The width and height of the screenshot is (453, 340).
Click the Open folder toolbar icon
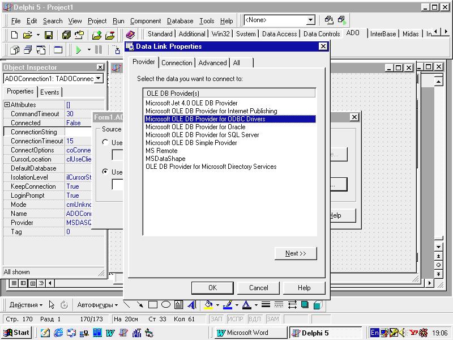(27, 35)
